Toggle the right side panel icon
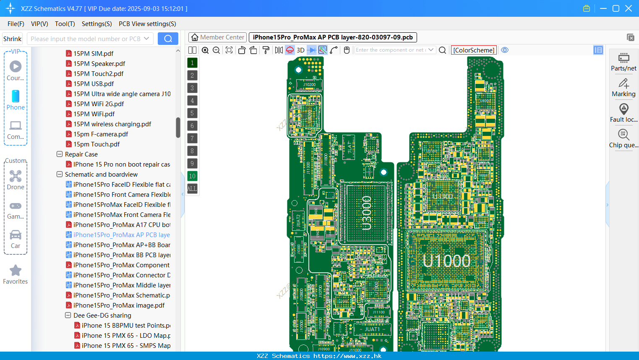 (x=598, y=50)
